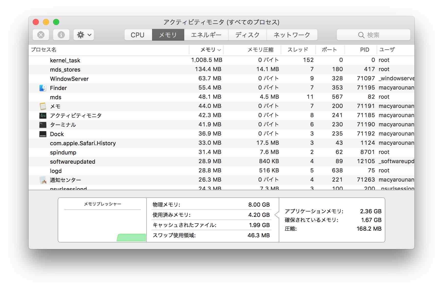Select the logd process row

point(222,171)
